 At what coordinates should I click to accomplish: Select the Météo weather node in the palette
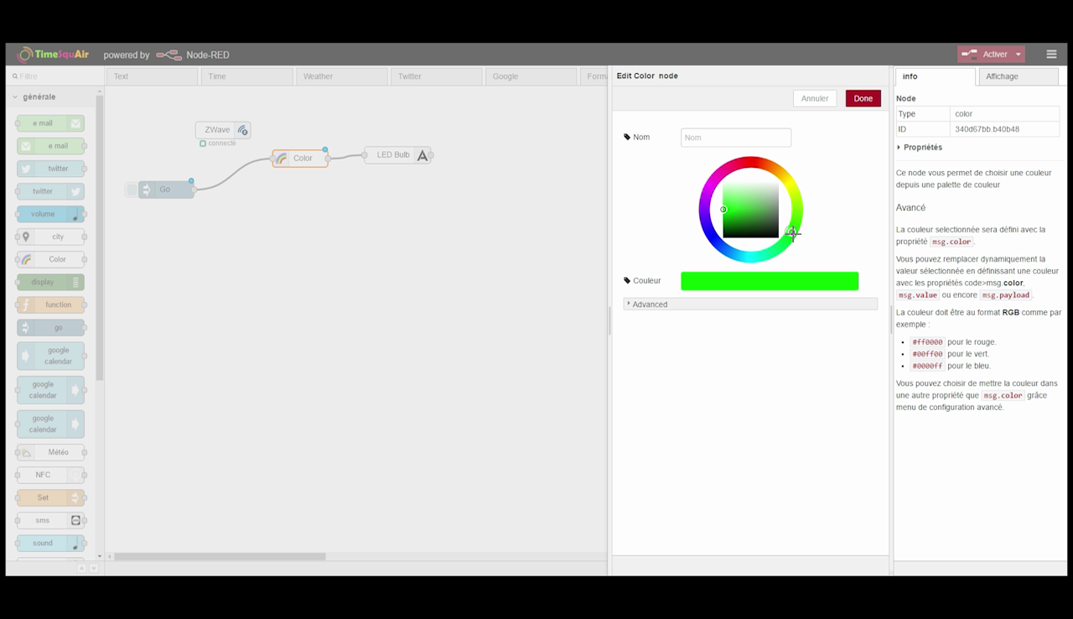pyautogui.click(x=50, y=452)
